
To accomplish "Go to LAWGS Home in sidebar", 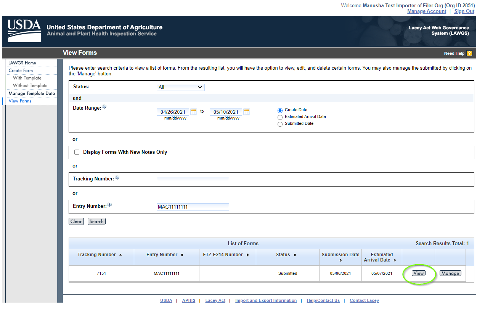I will [x=22, y=63].
